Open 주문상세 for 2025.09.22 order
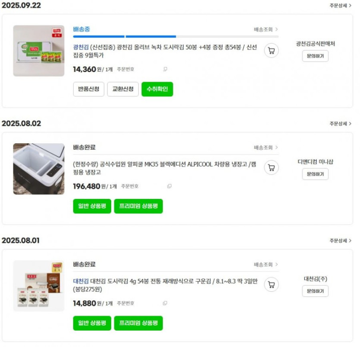The width and height of the screenshot is (360, 347). pos(341,6)
